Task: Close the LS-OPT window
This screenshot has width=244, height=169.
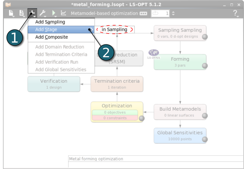Action: [x=239, y=5]
